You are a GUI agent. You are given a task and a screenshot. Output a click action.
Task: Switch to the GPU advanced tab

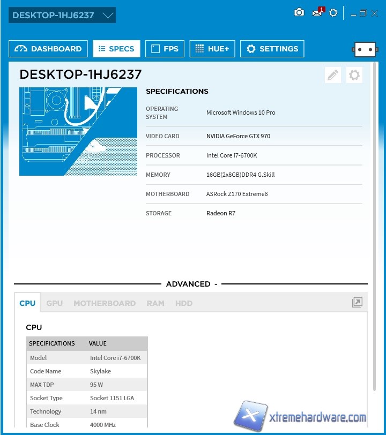tap(54, 303)
